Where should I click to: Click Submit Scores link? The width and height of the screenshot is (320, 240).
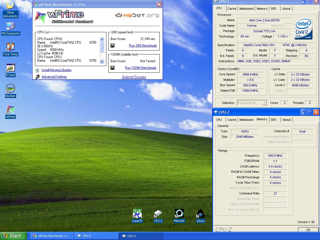click(134, 77)
